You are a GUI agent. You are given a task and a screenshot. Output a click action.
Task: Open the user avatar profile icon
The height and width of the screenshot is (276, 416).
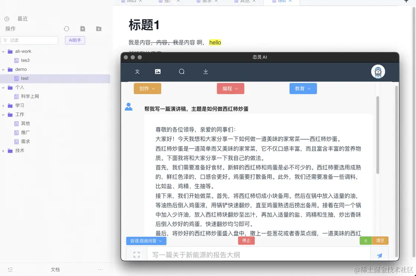[378, 71]
